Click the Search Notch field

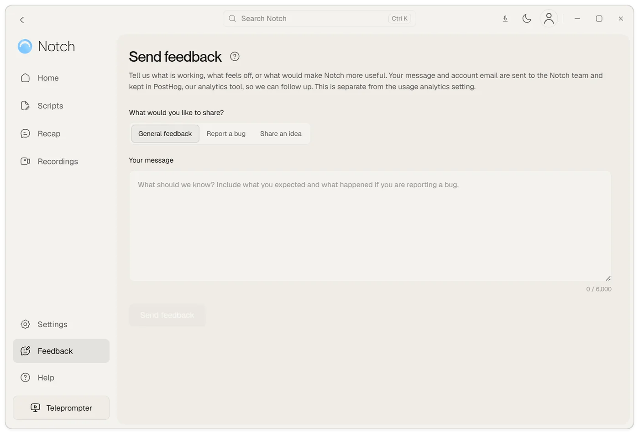pos(319,19)
